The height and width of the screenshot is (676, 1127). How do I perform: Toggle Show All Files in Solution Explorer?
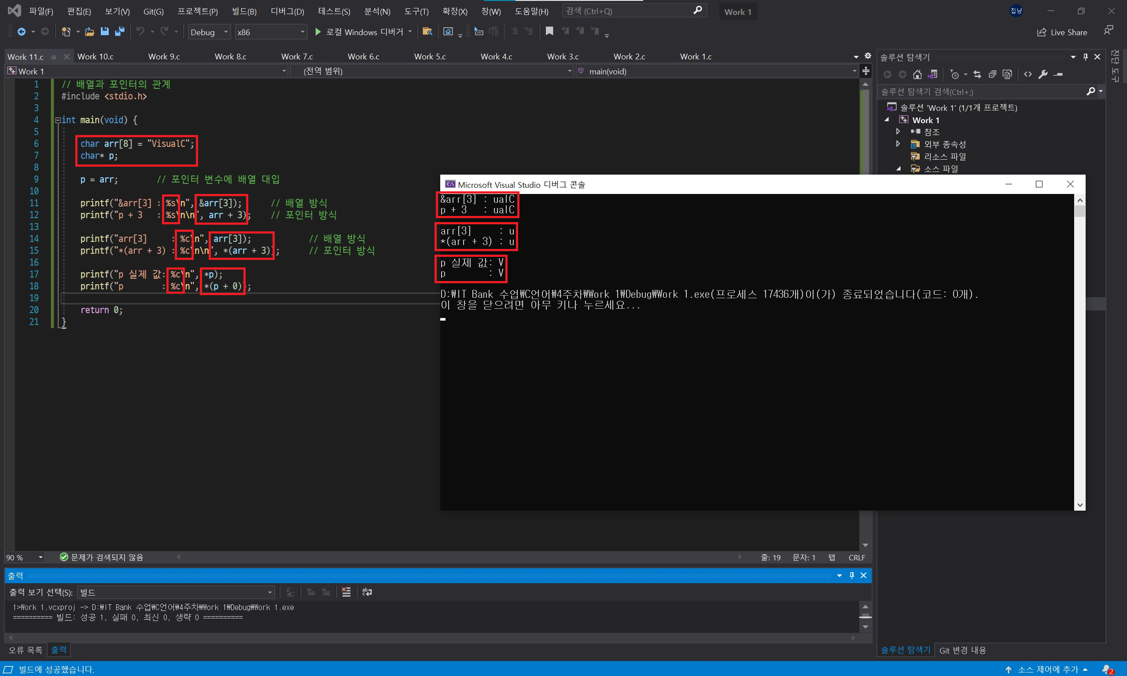coord(1008,74)
